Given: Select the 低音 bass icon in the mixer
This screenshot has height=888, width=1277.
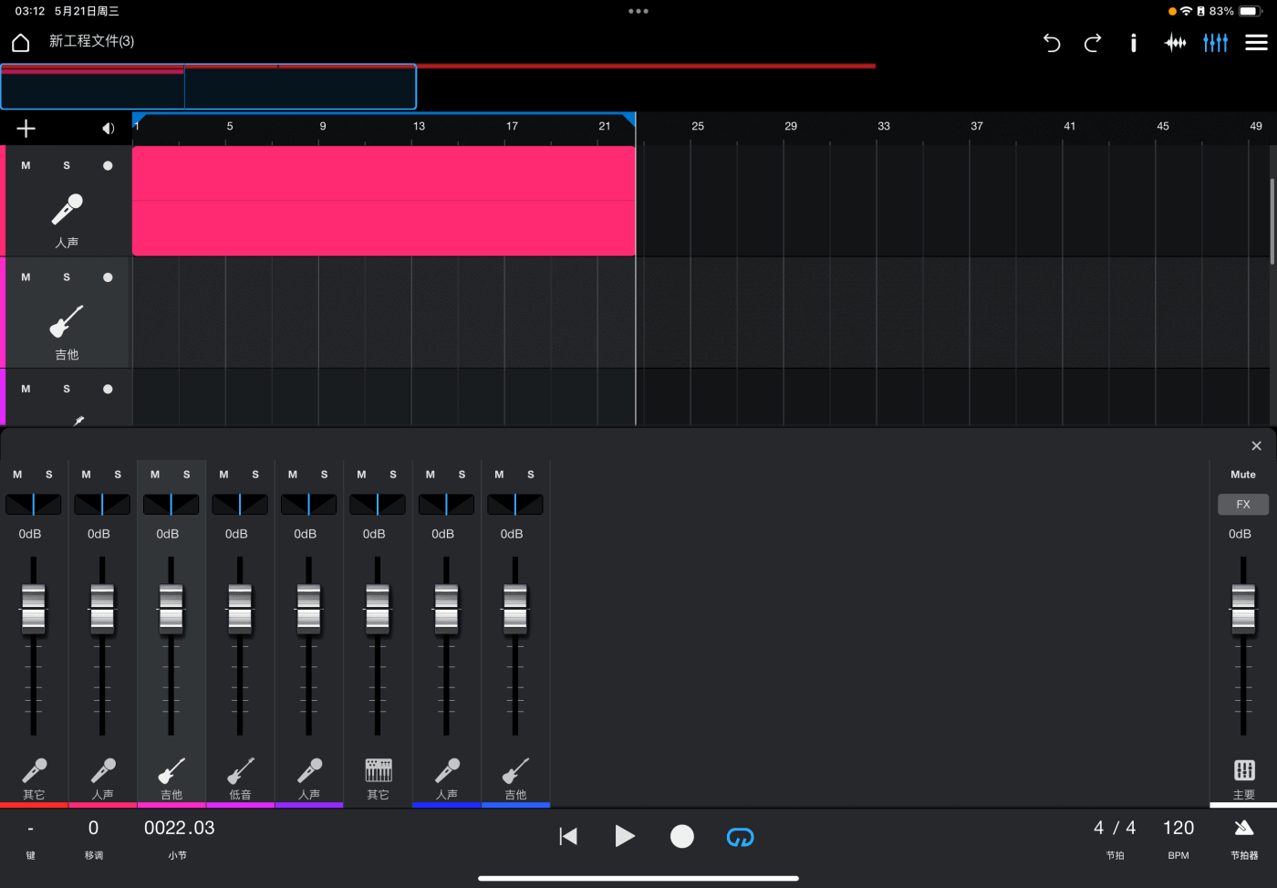Looking at the screenshot, I should [x=240, y=770].
